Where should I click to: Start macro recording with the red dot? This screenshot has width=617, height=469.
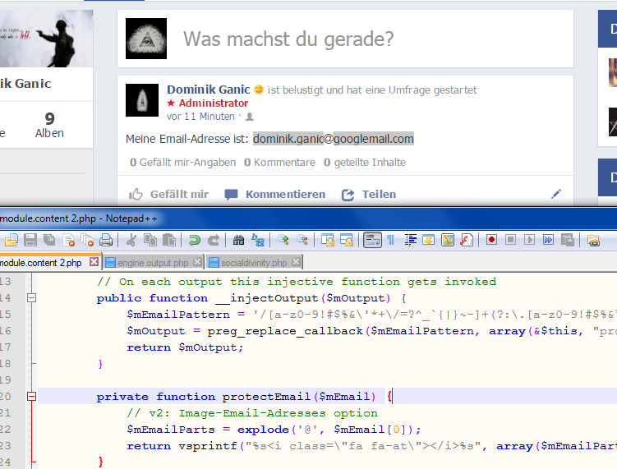(x=491, y=240)
